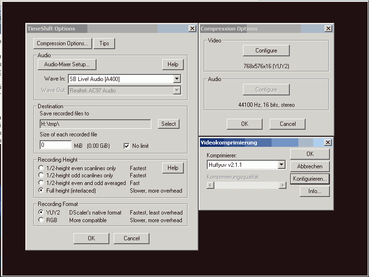Click the Info... button
Viewport: 369px width, 277px height.
315,191
